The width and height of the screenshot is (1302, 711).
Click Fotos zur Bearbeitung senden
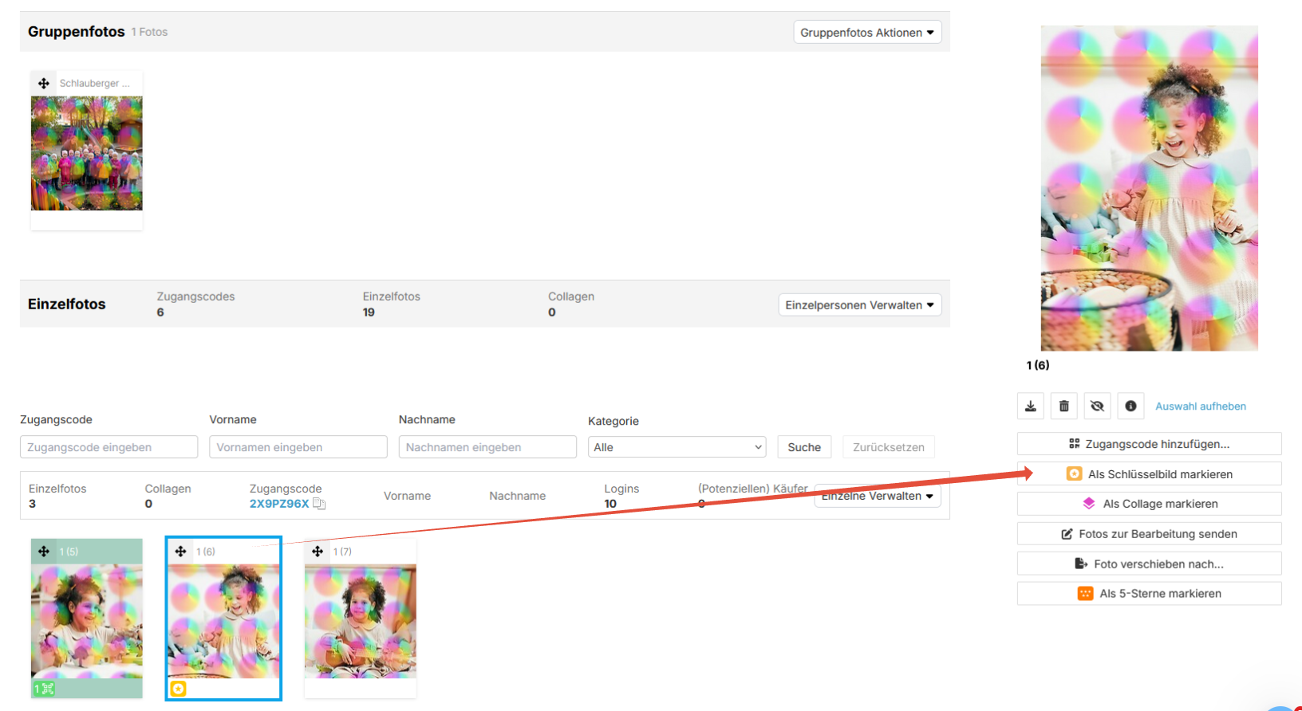click(x=1150, y=534)
